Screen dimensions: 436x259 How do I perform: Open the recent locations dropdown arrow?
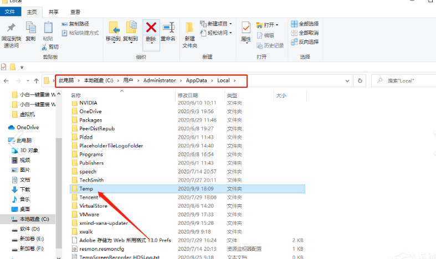28,81
